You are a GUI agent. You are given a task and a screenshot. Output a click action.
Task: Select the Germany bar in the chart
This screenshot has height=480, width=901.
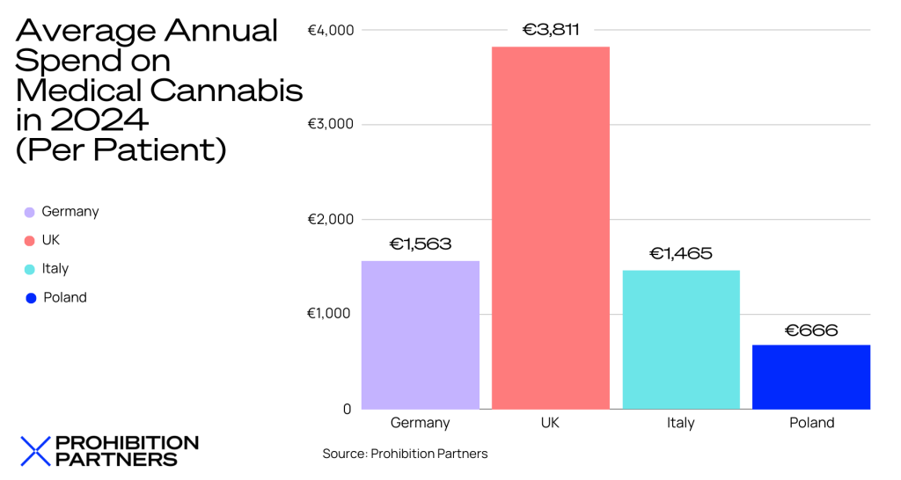point(421,334)
